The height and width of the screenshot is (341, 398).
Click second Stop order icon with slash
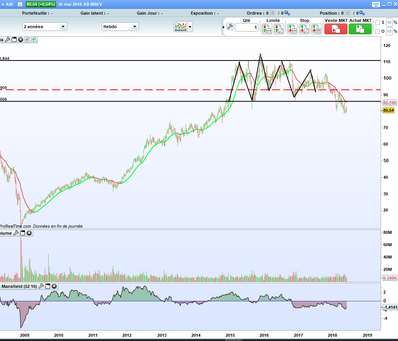(304, 29)
